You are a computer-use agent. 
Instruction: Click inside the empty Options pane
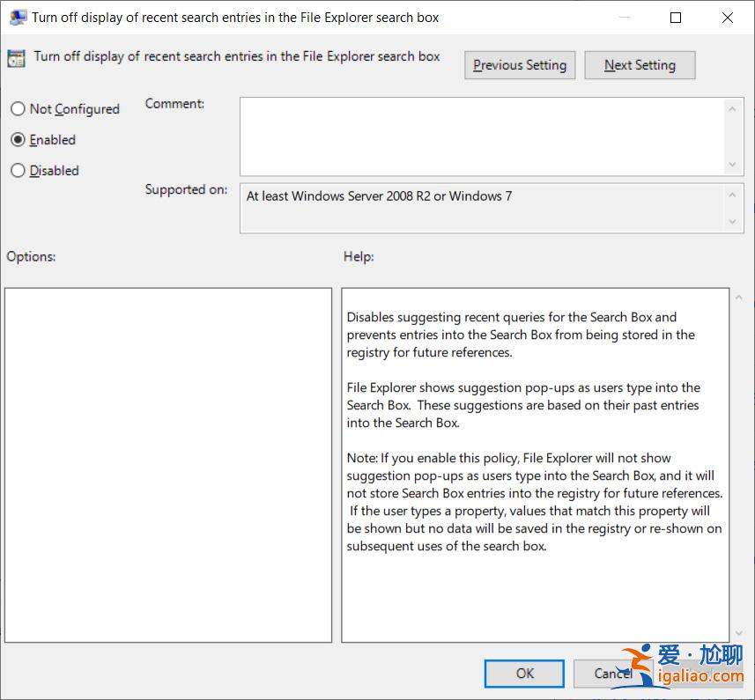pos(167,465)
